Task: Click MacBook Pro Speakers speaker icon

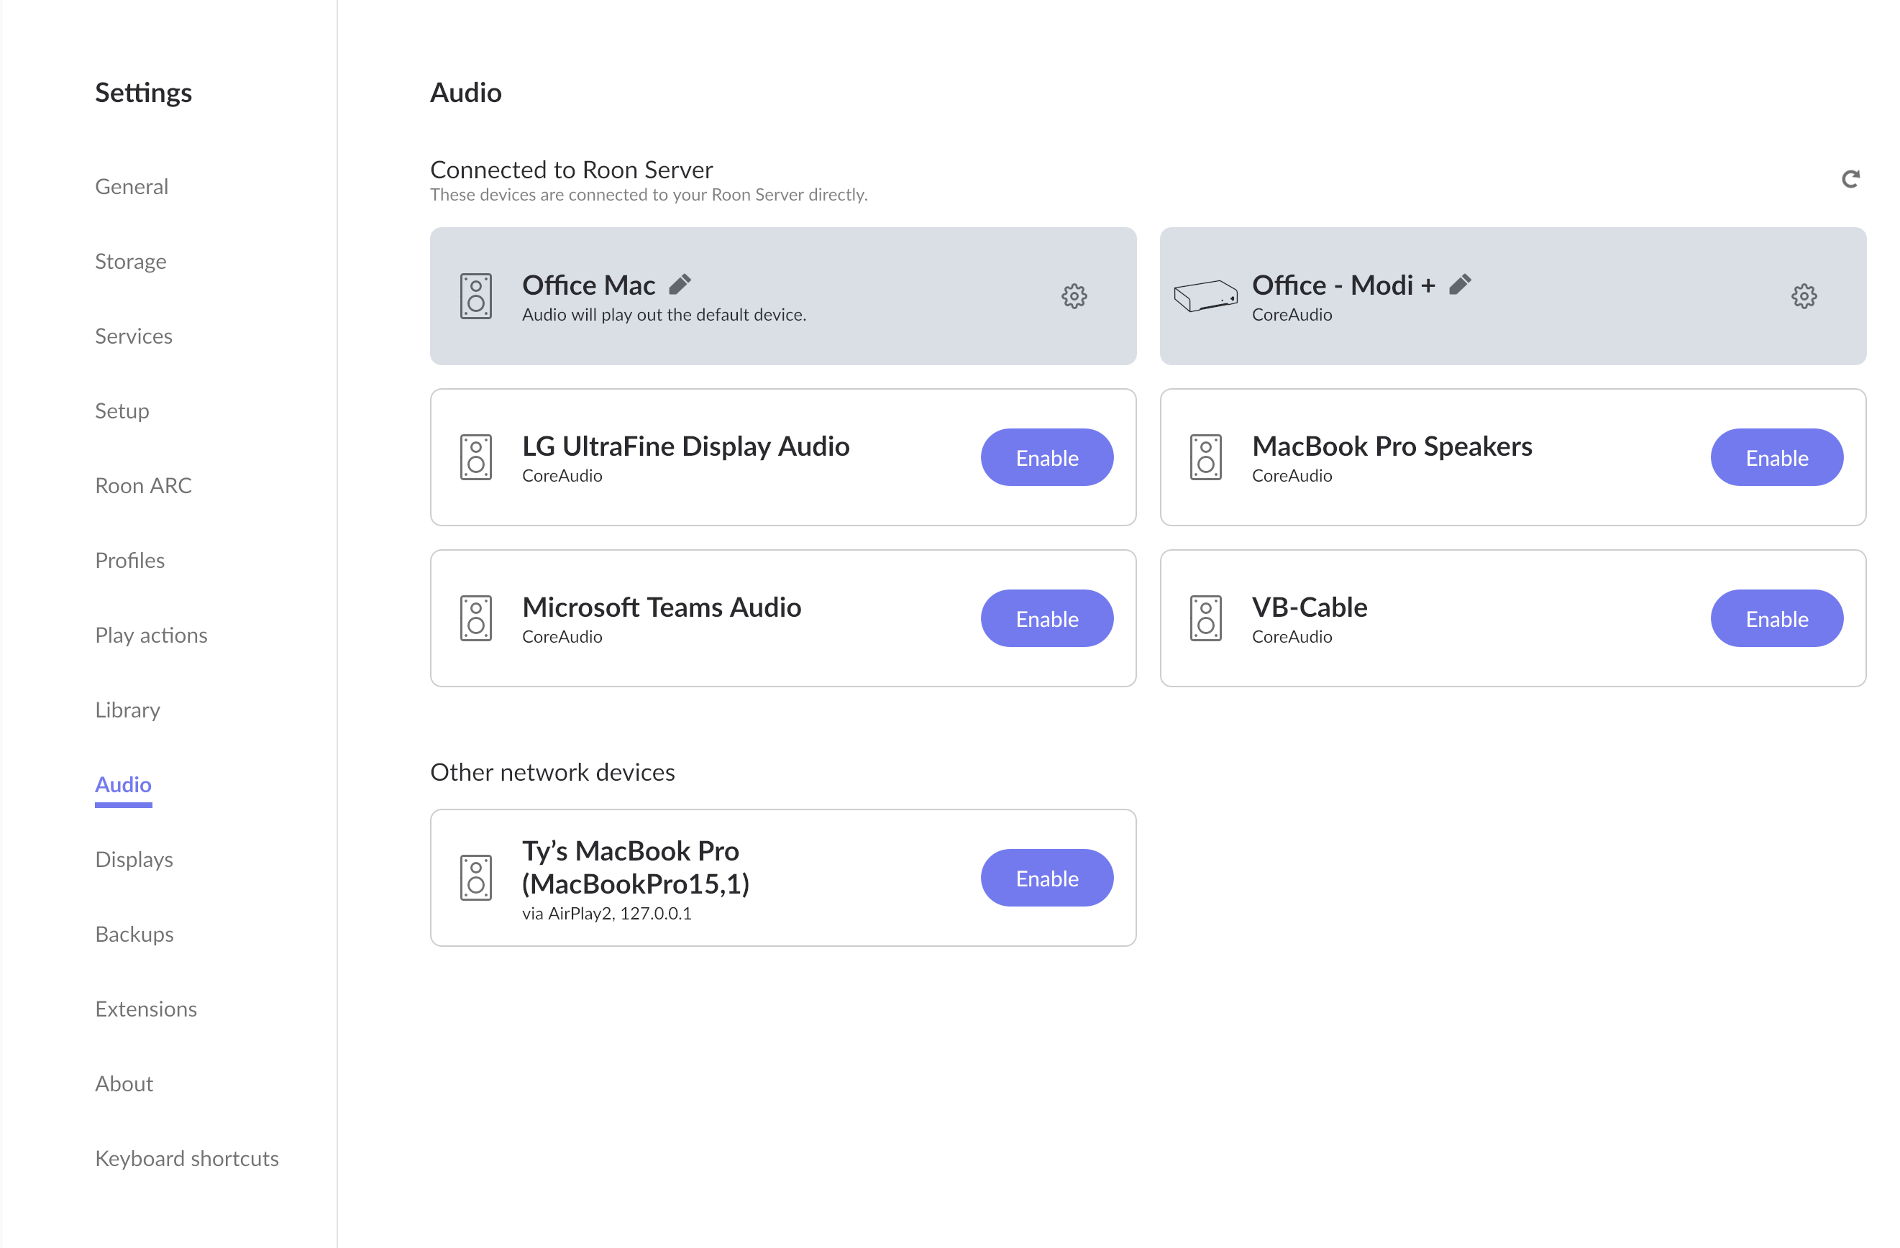Action: pos(1205,457)
